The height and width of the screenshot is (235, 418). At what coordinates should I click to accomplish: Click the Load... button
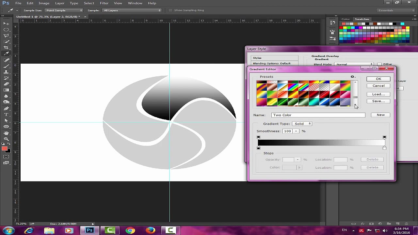click(x=378, y=94)
